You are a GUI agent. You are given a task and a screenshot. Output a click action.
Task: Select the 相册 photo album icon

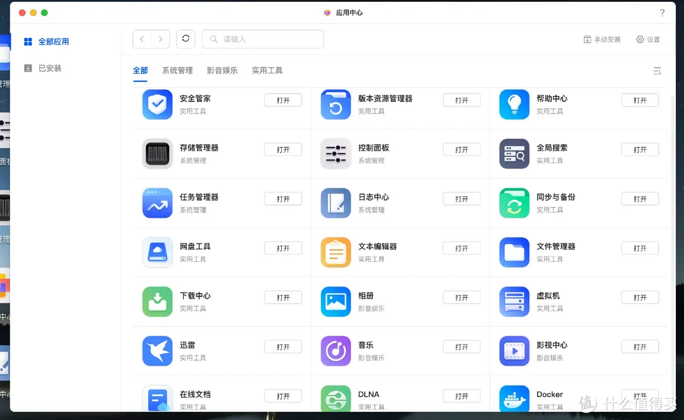tap(335, 302)
